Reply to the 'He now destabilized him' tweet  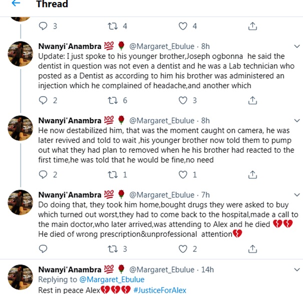[x=43, y=175]
